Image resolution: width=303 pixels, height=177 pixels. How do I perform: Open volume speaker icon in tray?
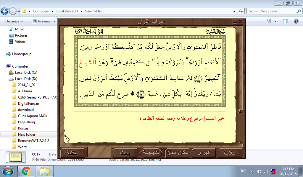(x=259, y=171)
